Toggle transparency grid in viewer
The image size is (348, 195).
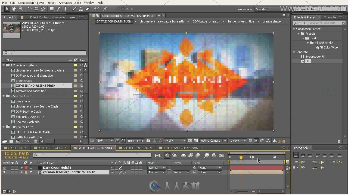[x=196, y=141]
